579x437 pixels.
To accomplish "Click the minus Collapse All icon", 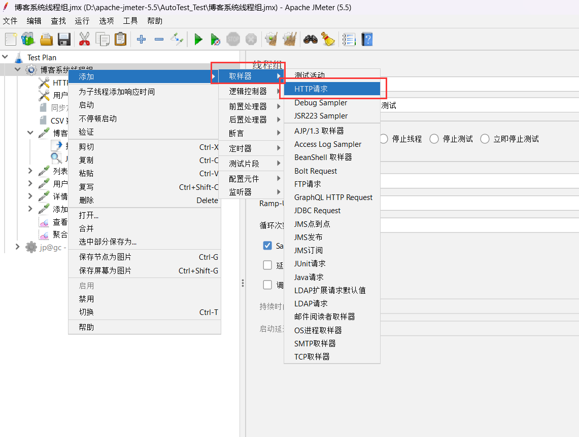I will point(159,39).
